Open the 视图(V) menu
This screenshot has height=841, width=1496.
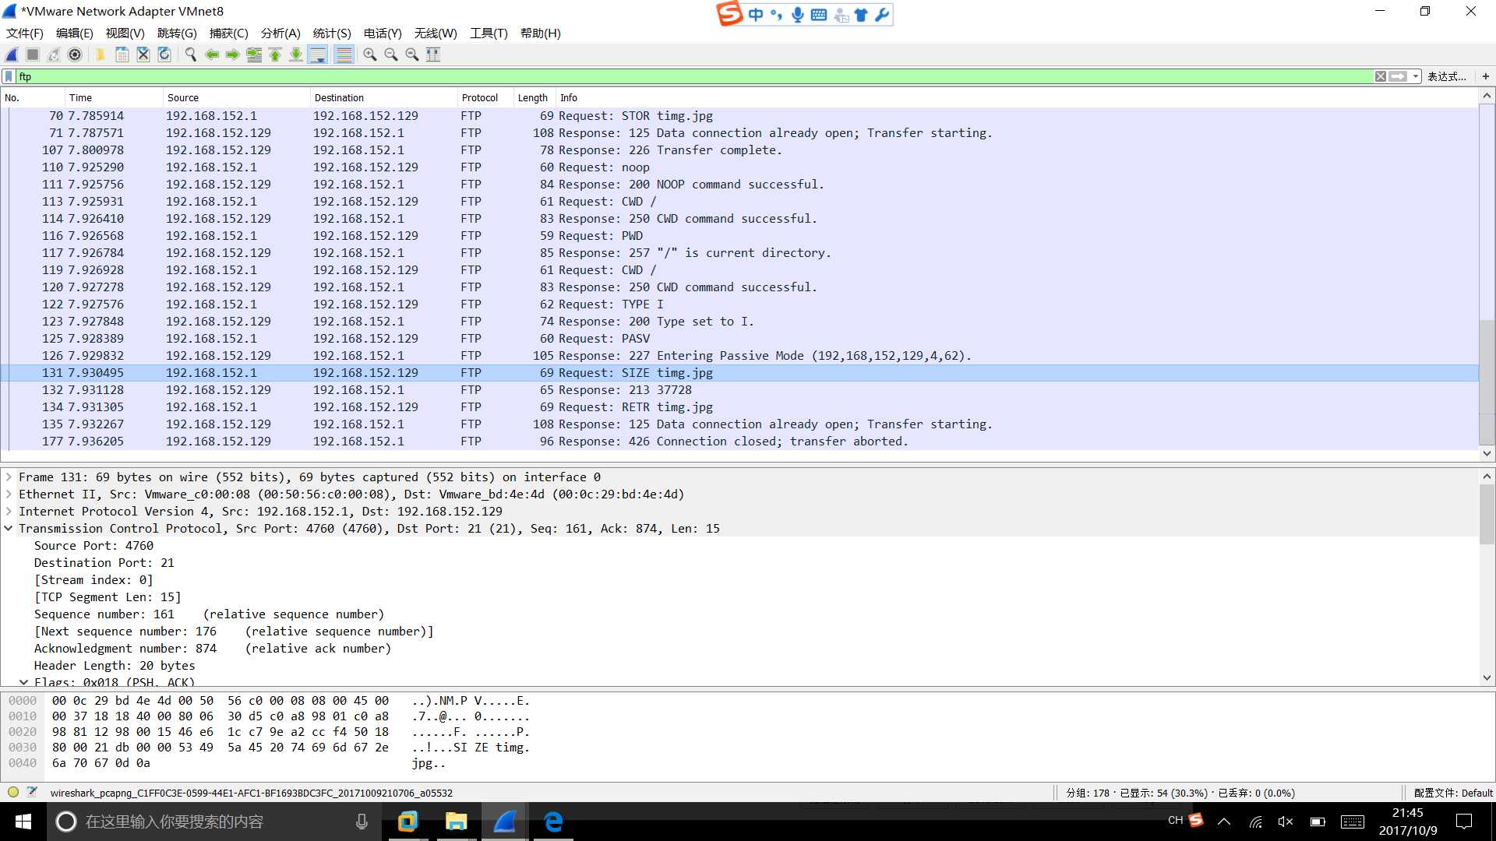[125, 33]
